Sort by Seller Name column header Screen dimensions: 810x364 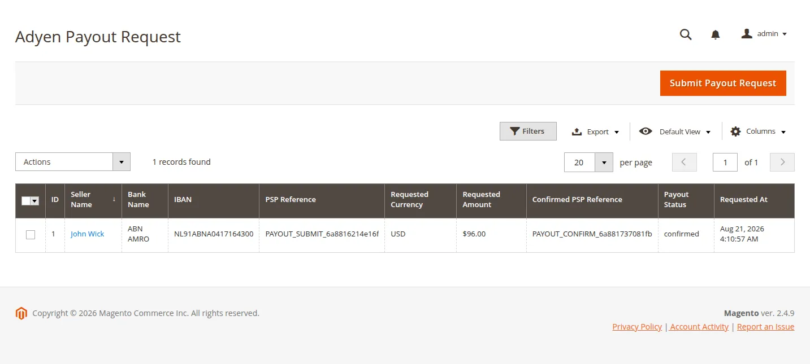(93, 200)
